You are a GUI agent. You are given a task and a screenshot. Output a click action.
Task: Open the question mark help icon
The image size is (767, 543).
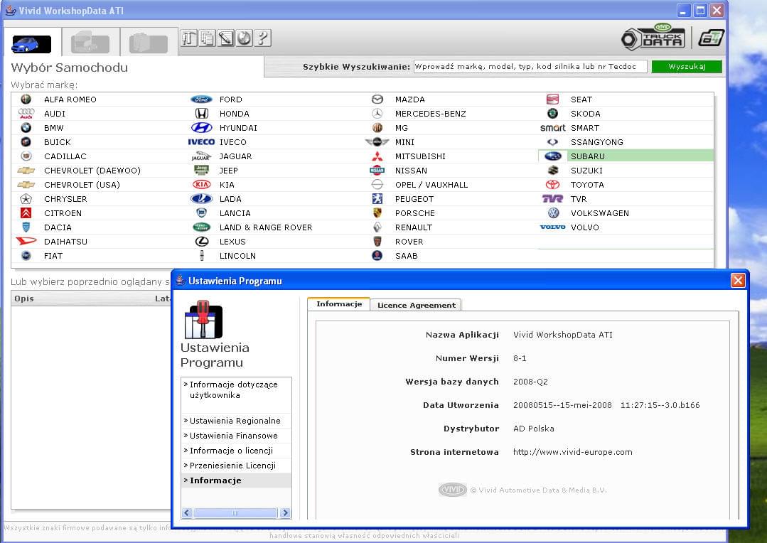(263, 38)
